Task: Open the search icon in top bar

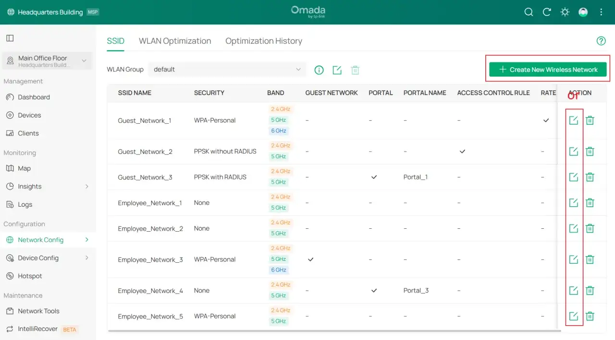Action: coord(529,12)
